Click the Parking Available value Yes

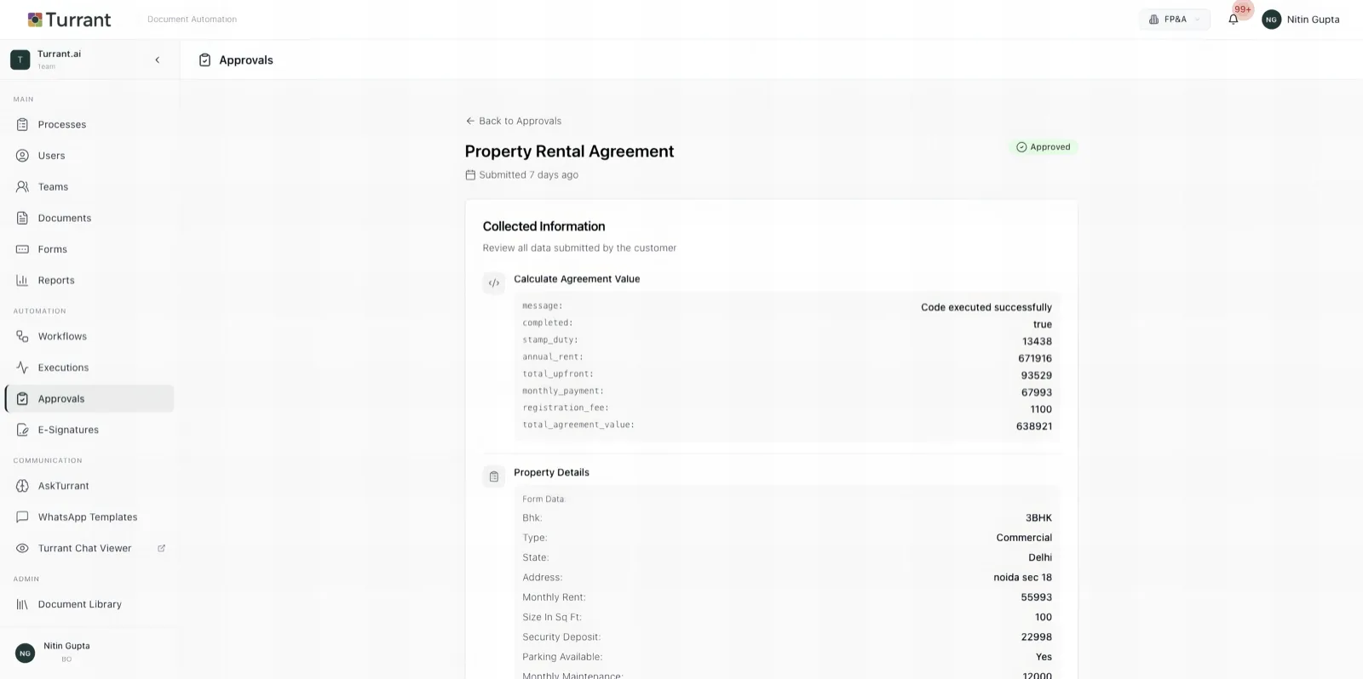(x=1044, y=657)
